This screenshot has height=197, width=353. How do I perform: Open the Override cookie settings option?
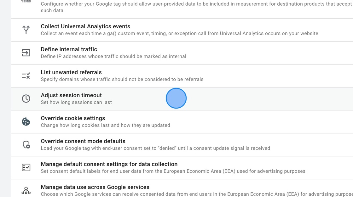click(73, 118)
